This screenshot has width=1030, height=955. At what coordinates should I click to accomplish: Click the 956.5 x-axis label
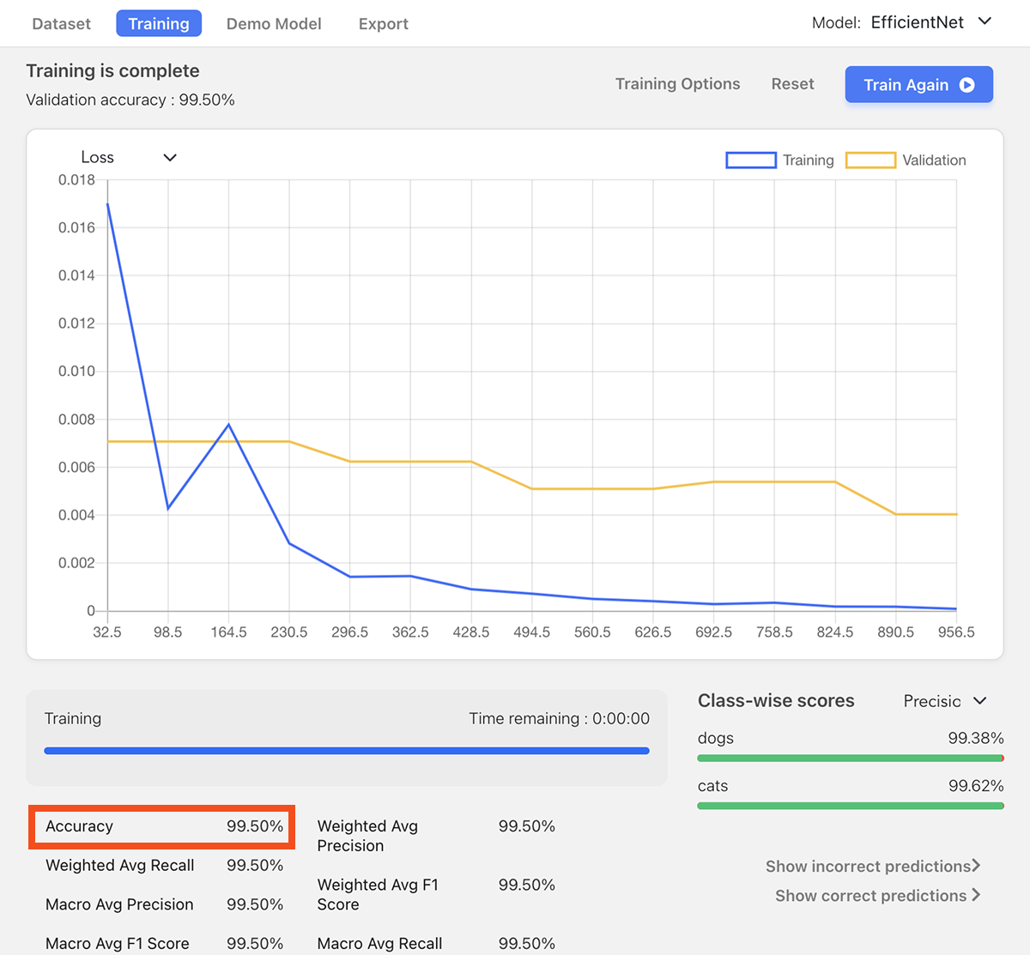pos(956,632)
